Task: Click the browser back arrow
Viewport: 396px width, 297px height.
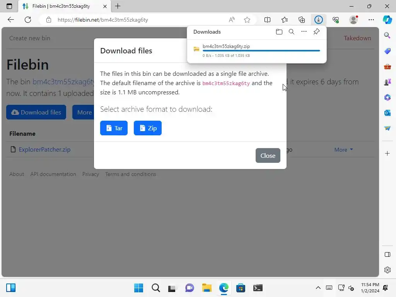Action: click(10, 20)
